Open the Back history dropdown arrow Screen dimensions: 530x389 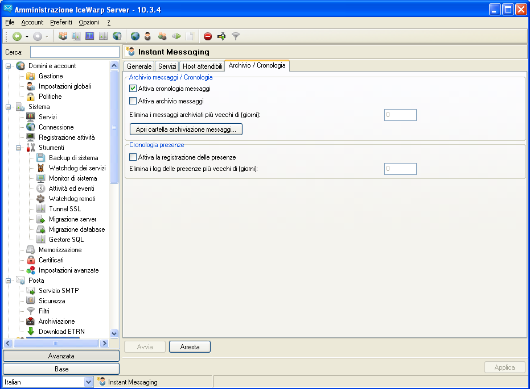(27, 36)
